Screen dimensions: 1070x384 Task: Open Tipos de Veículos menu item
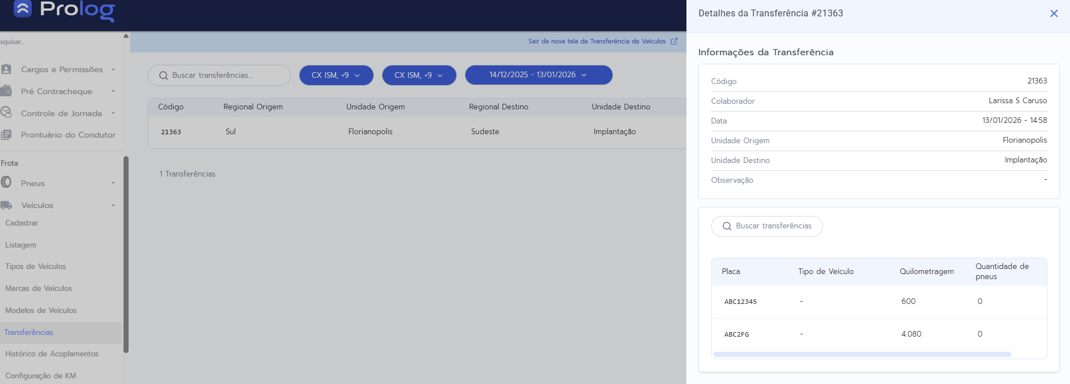[x=36, y=266]
